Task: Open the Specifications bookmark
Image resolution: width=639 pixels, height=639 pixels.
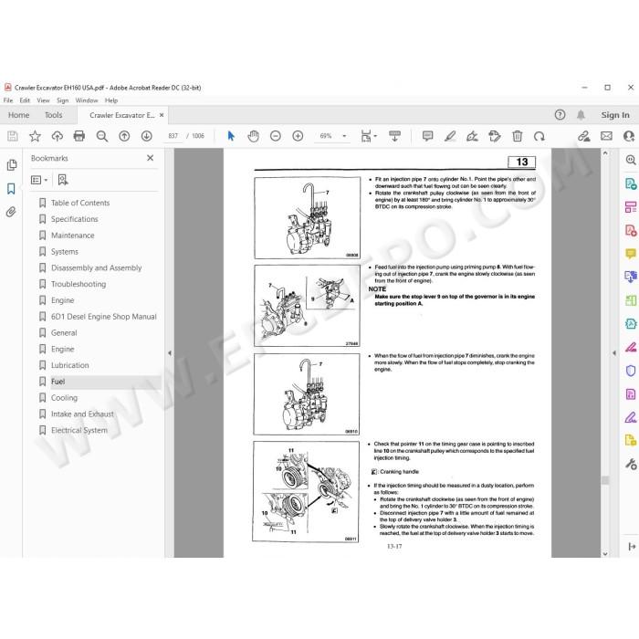Action: tap(75, 219)
